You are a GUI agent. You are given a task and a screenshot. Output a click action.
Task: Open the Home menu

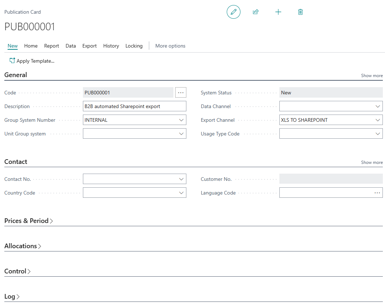(31, 46)
